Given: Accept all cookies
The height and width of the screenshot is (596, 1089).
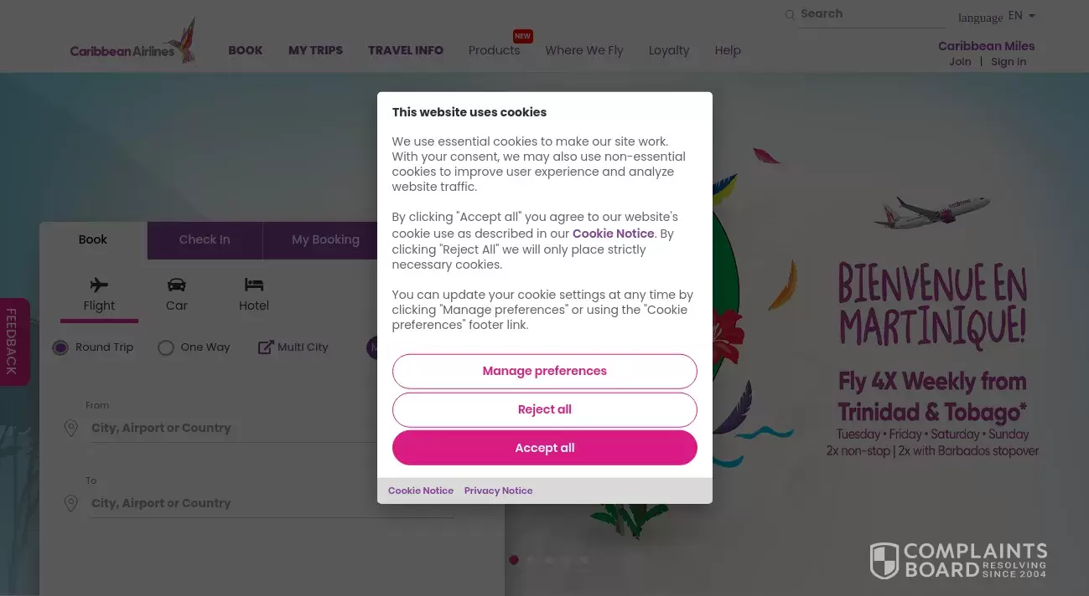Looking at the screenshot, I should [544, 448].
